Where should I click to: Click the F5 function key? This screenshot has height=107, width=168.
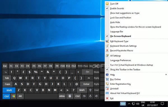pyautogui.click(x=34, y=66)
